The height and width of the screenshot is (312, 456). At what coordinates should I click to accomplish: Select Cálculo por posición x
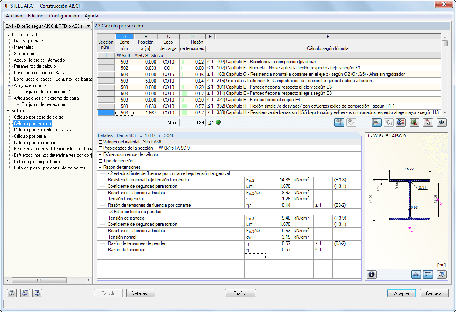coord(35,143)
